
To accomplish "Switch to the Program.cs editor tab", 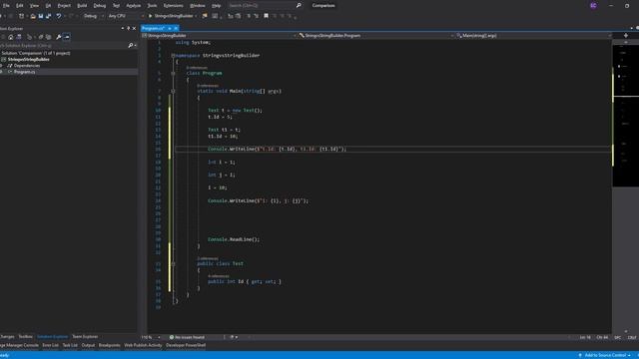I will (x=153, y=29).
